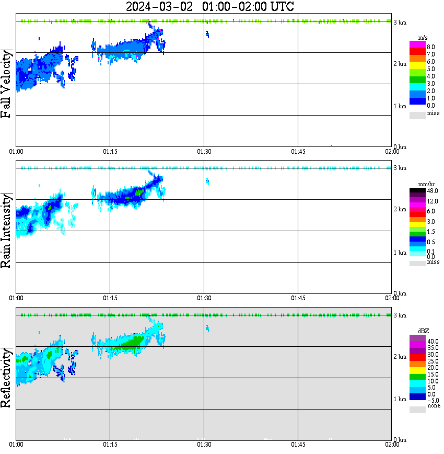Select the 'Reflectivity' vertical panel label
The height and width of the screenshot is (454, 444).
[x=6, y=378]
